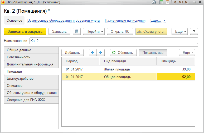The width and height of the screenshot is (204, 133).
Task: Toggle the Показать все button
Action: point(153,53)
